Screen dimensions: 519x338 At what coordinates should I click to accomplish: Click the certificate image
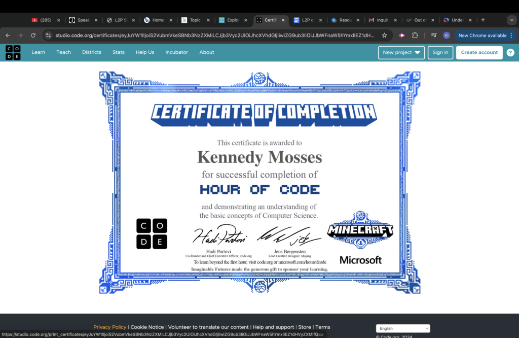[x=260, y=182]
